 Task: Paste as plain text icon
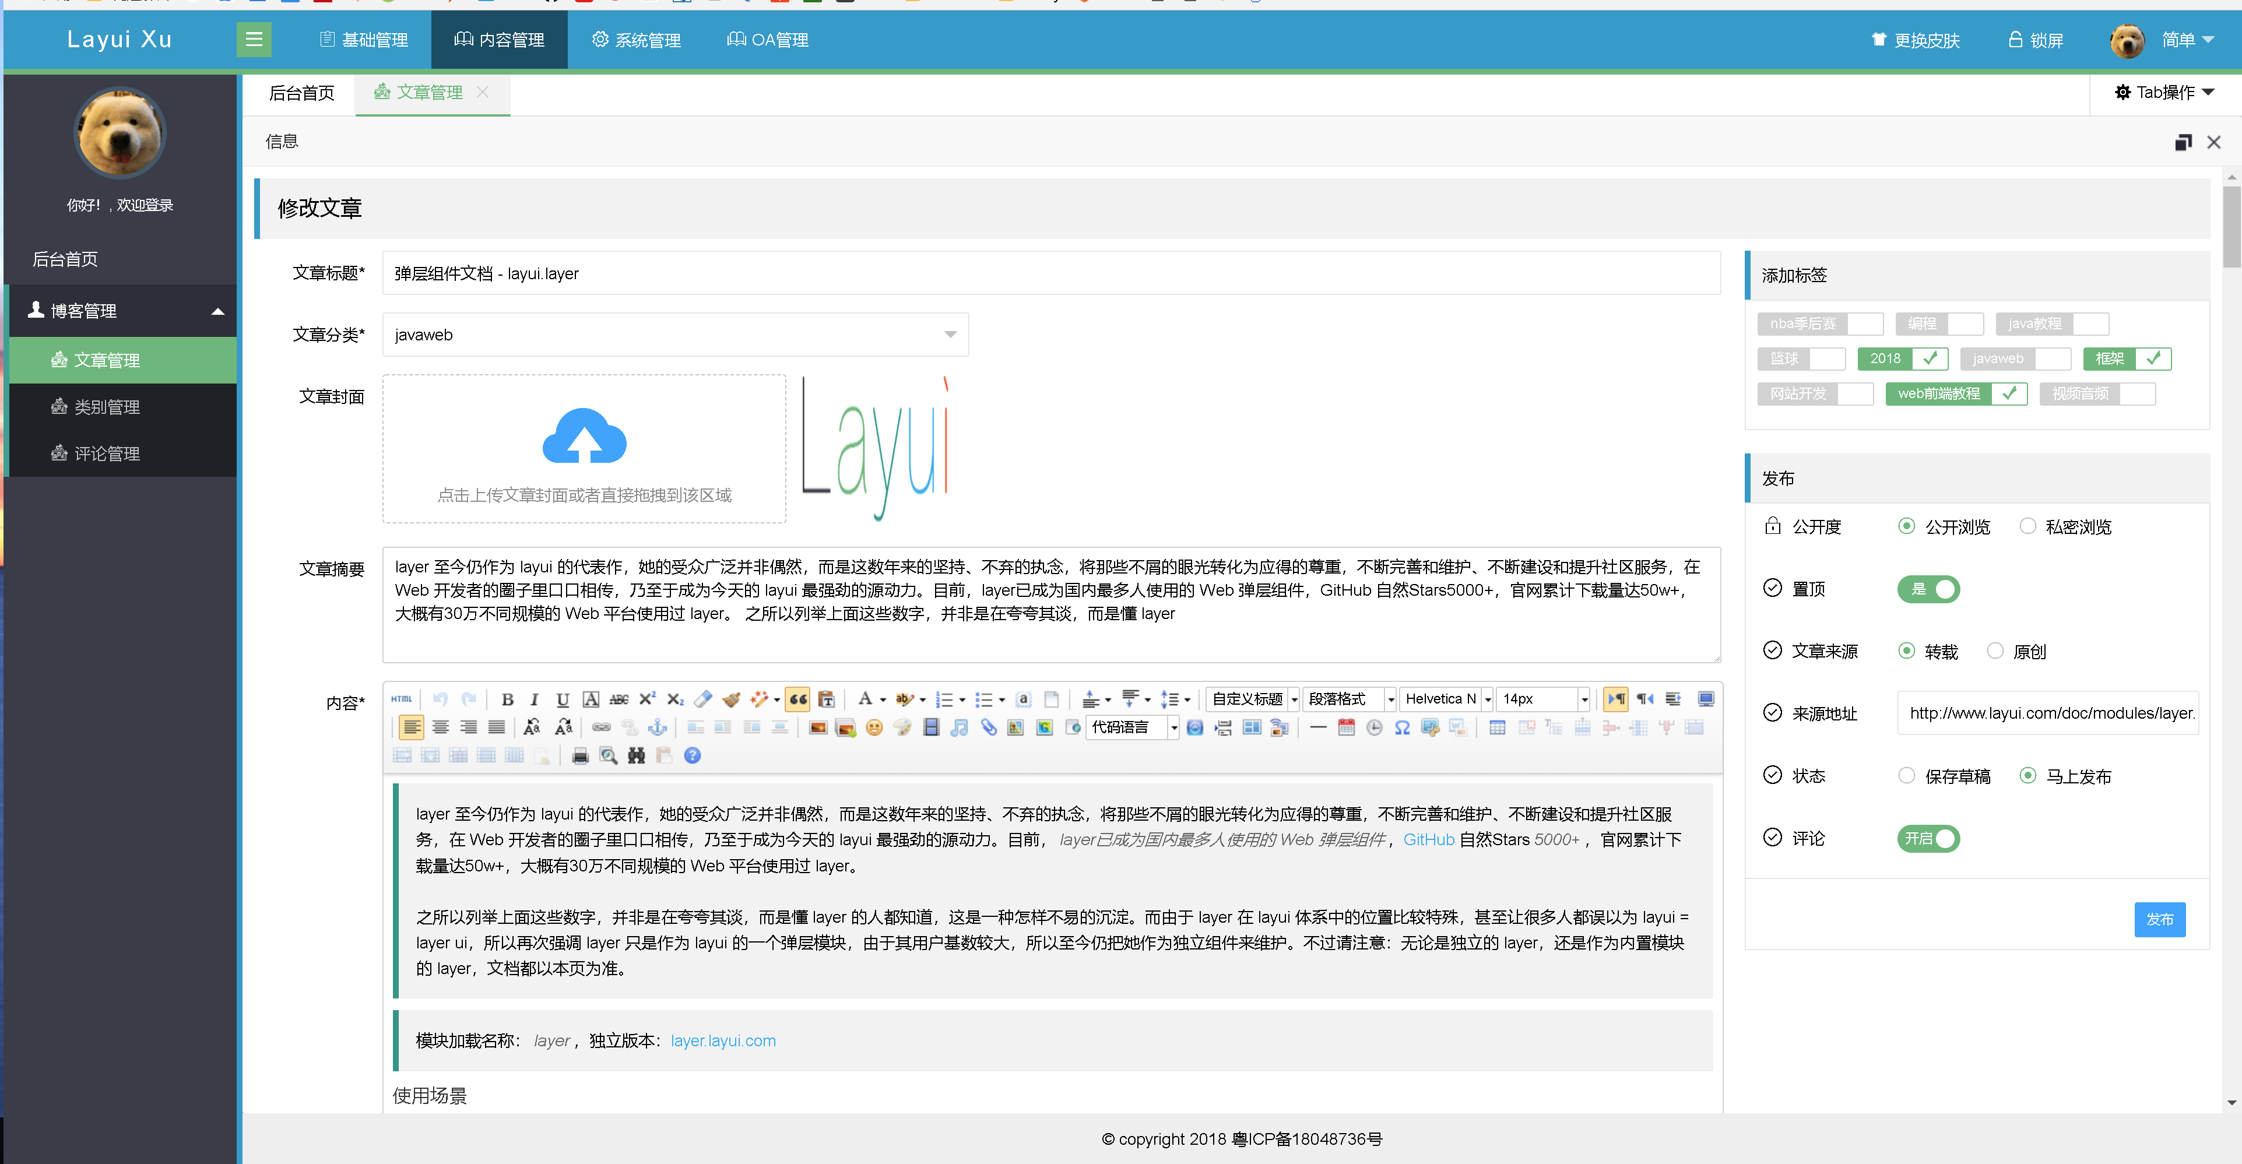(827, 699)
